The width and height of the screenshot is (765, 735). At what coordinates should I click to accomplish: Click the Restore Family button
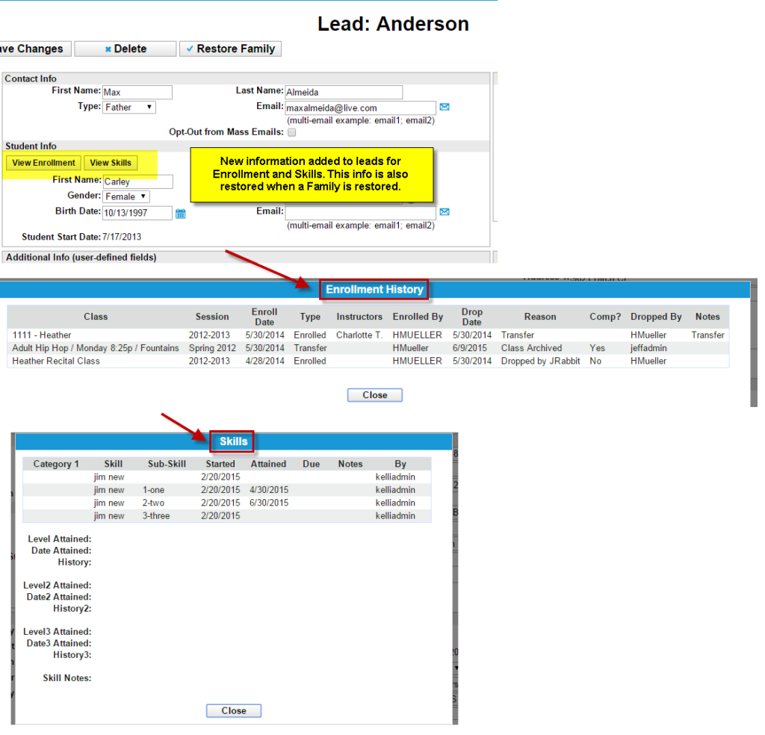pos(230,48)
